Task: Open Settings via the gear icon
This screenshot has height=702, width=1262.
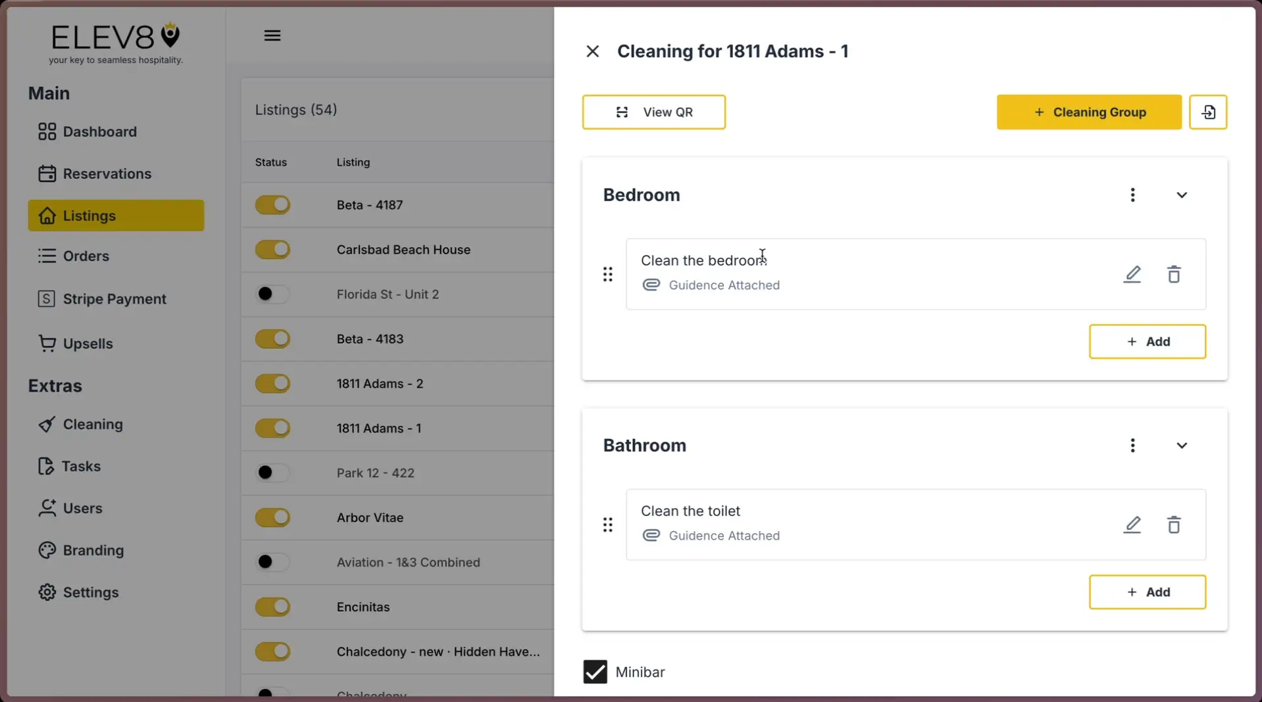Action: tap(46, 592)
